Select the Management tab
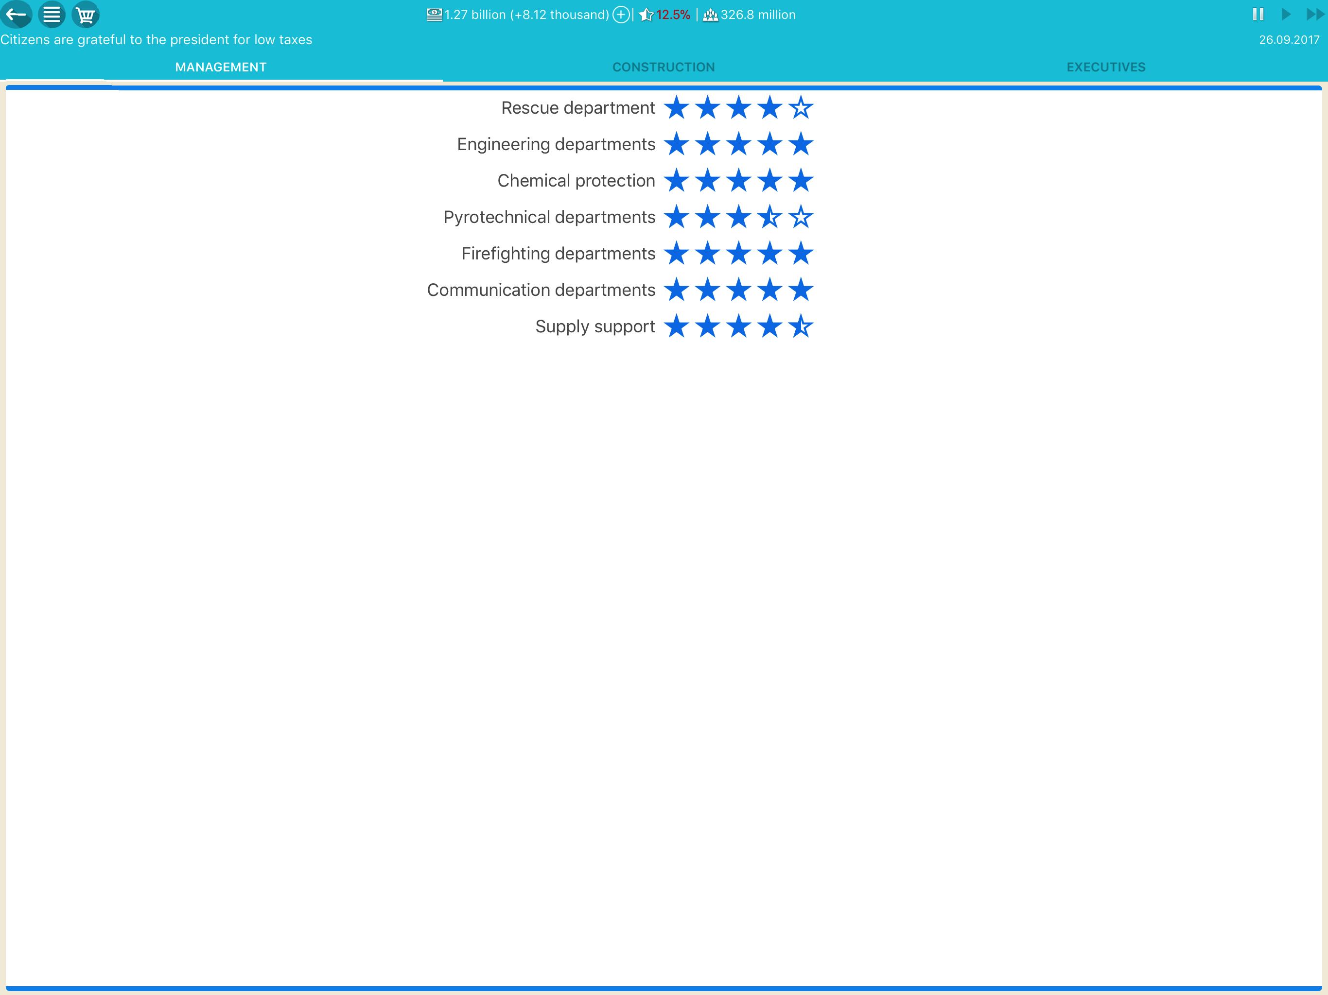This screenshot has width=1328, height=995. click(x=221, y=67)
